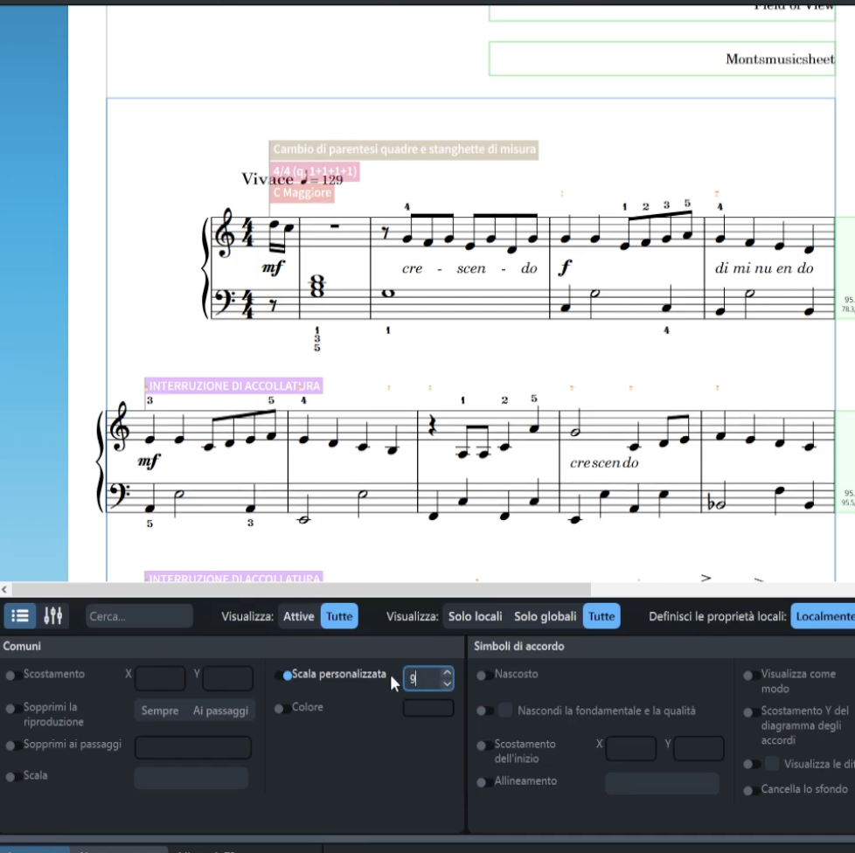Screen dimensions: 855x853
Task: Open the Properties list panel icon
Action: (20, 616)
